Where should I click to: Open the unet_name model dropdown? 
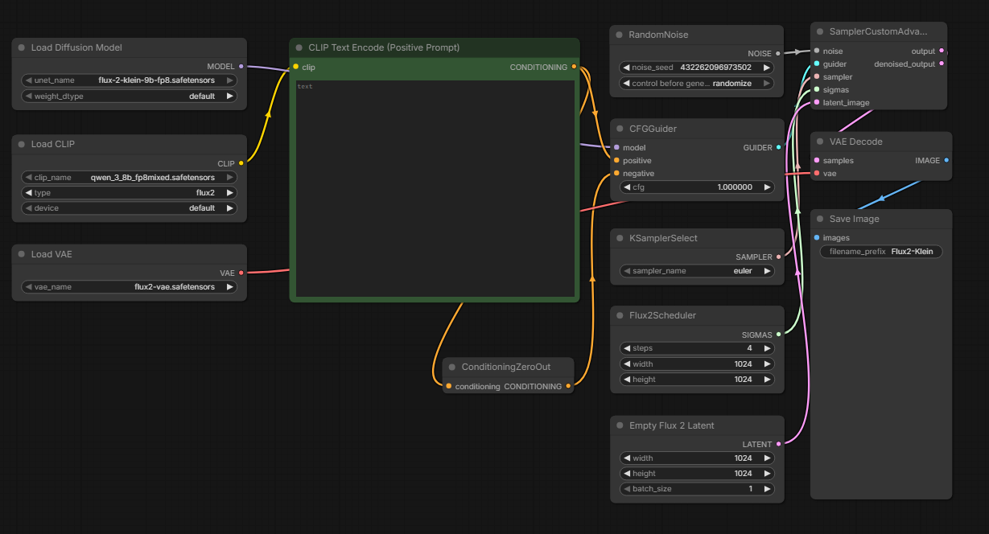pyautogui.click(x=130, y=80)
